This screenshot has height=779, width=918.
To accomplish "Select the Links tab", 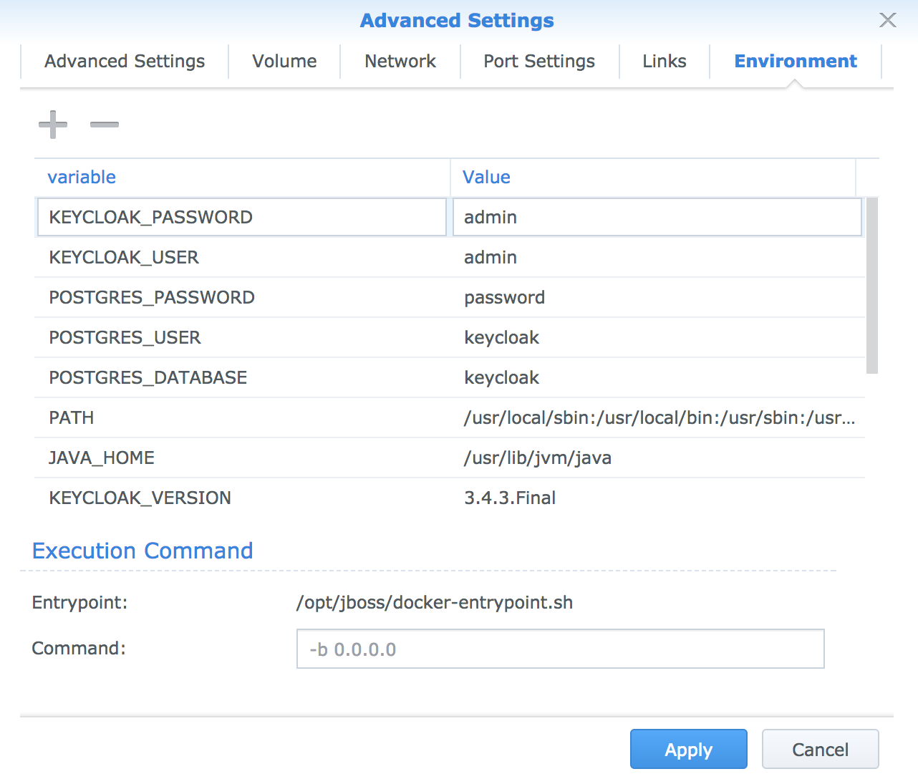I will tap(665, 62).
